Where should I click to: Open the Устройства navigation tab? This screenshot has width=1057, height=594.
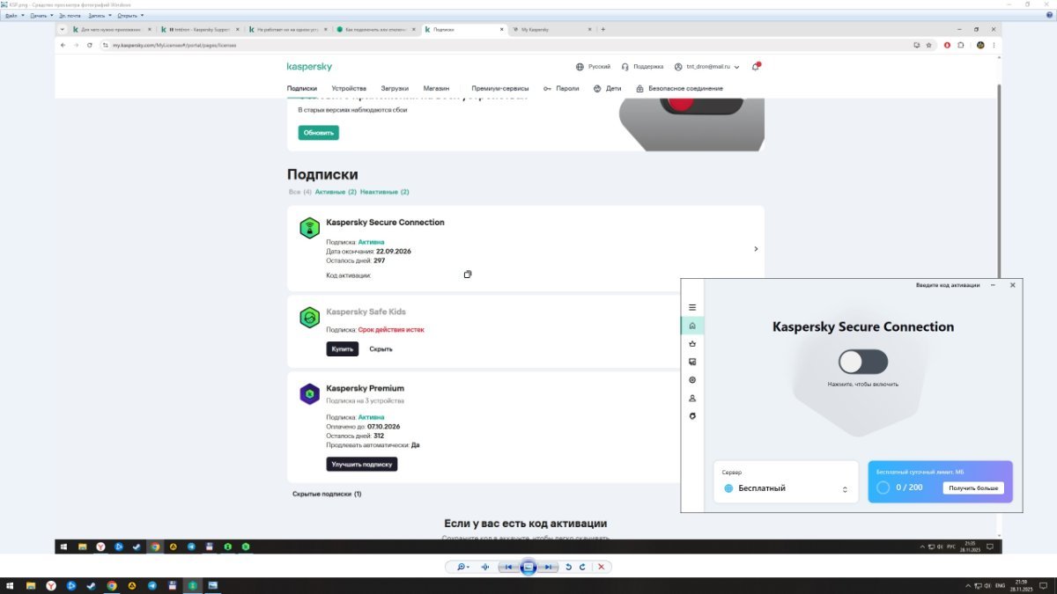tap(349, 88)
